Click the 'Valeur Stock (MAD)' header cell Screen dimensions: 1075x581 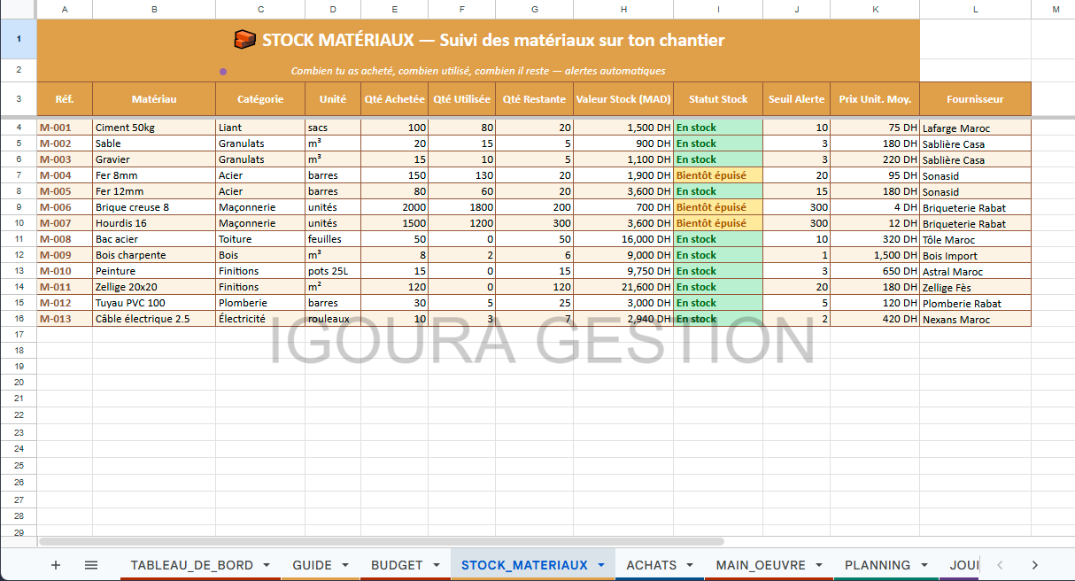(623, 99)
